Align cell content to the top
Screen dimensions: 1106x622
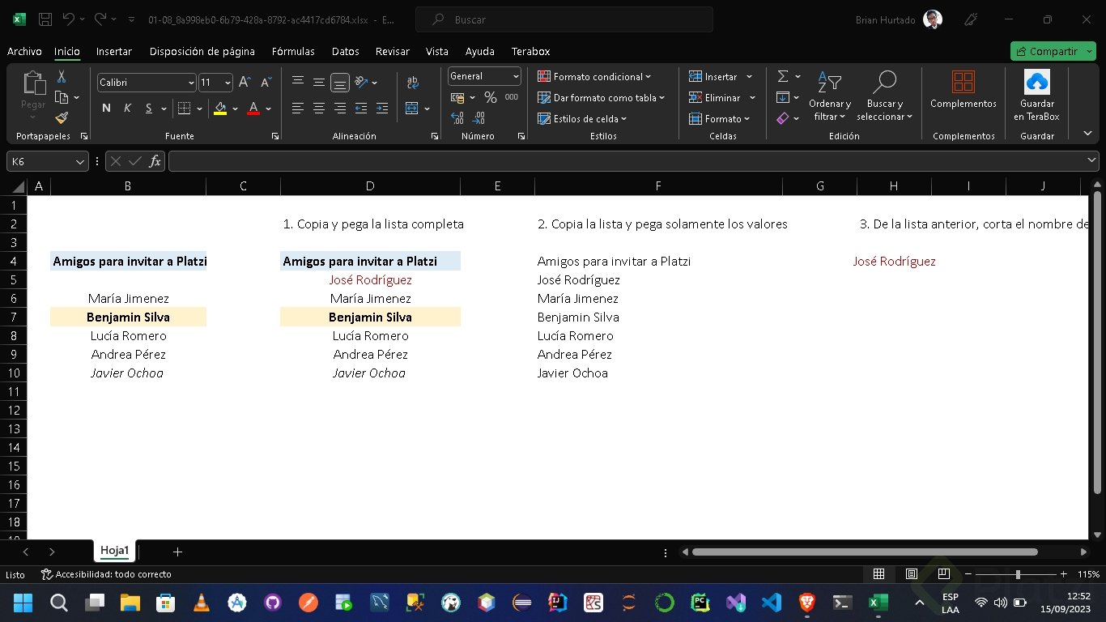point(298,82)
